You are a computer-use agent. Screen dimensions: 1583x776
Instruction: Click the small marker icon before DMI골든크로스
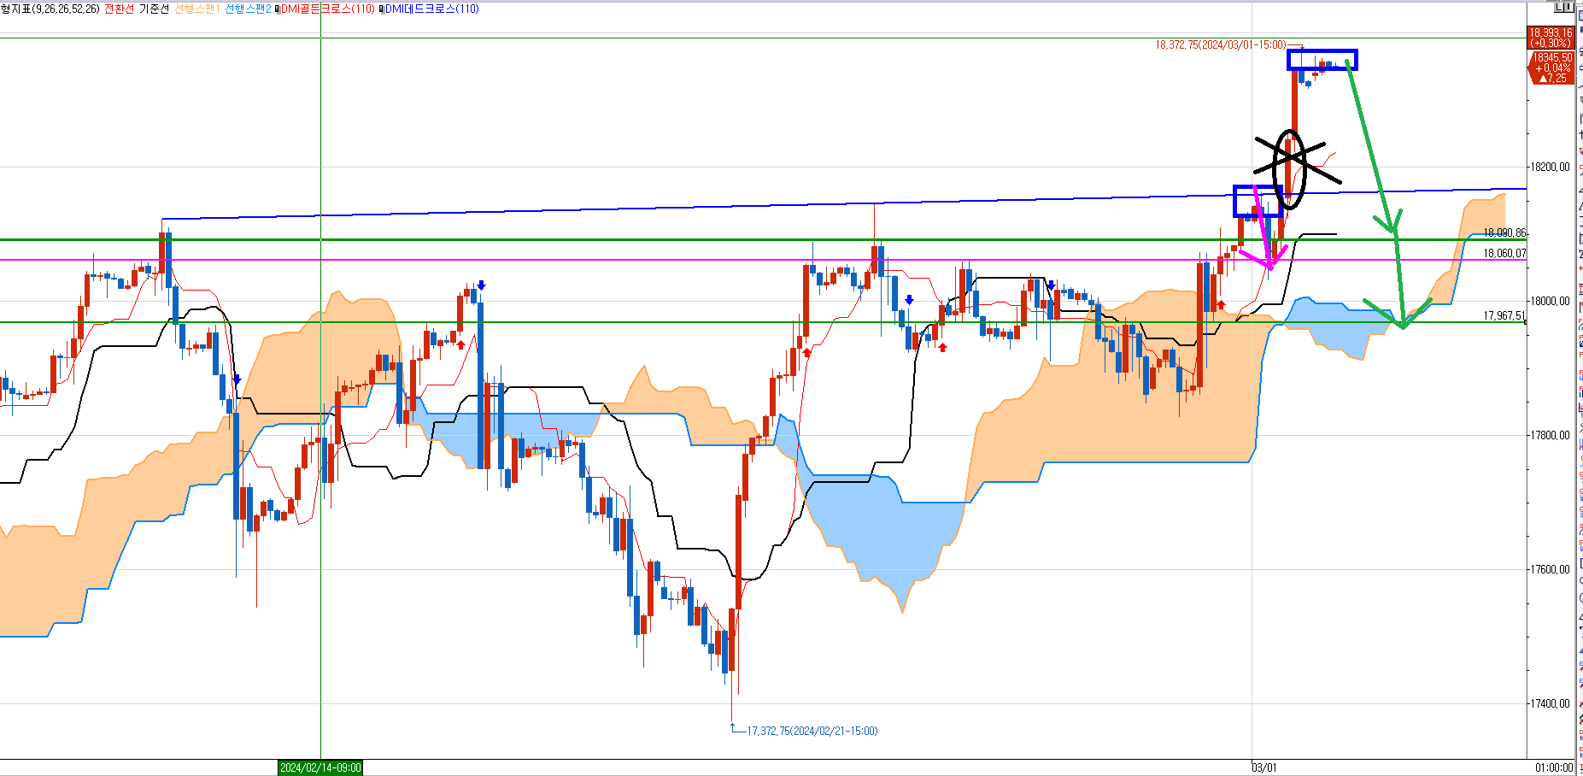pyautogui.click(x=278, y=9)
